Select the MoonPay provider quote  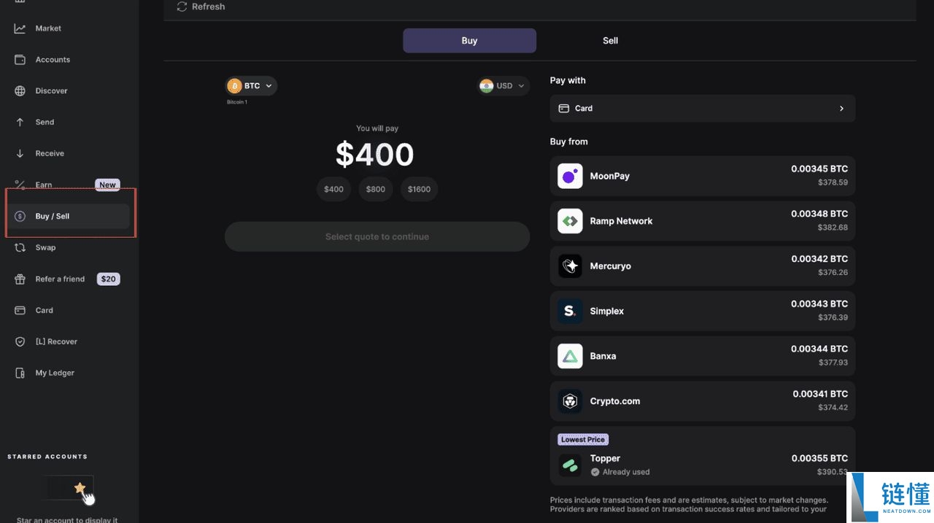(x=702, y=176)
